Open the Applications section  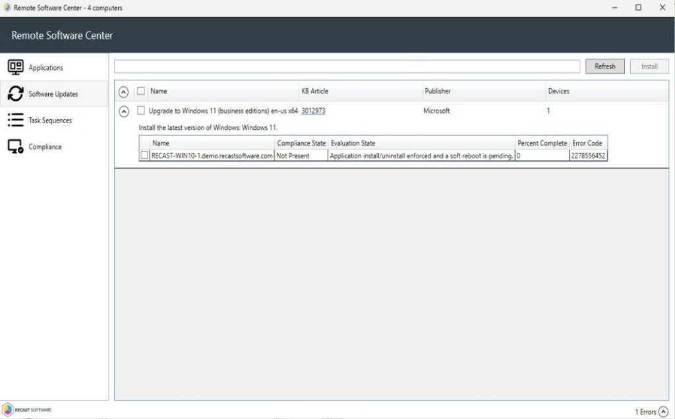(x=54, y=67)
